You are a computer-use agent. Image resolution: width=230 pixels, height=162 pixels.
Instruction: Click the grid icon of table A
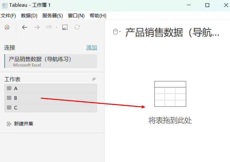click(9, 88)
